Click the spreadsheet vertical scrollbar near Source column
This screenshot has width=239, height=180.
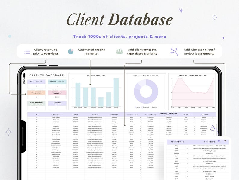click(216, 130)
